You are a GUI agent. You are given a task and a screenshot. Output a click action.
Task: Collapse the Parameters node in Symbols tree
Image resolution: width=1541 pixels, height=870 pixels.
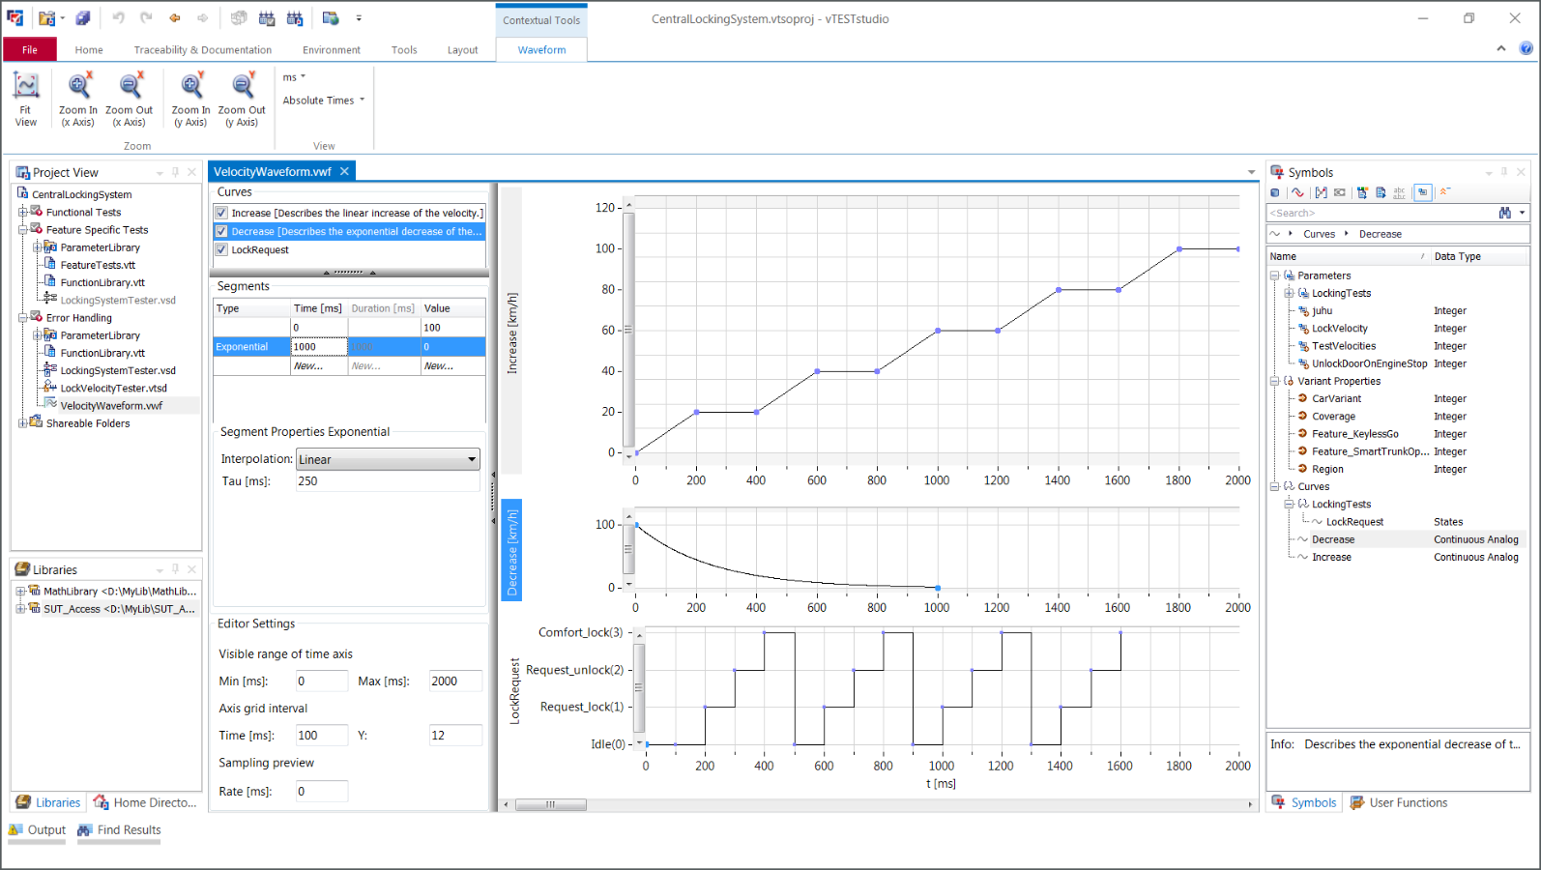1274,275
